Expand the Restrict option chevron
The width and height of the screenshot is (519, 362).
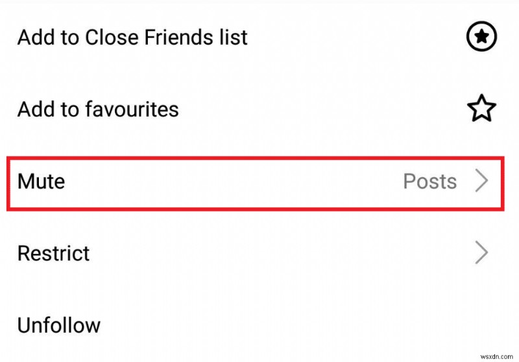point(481,253)
